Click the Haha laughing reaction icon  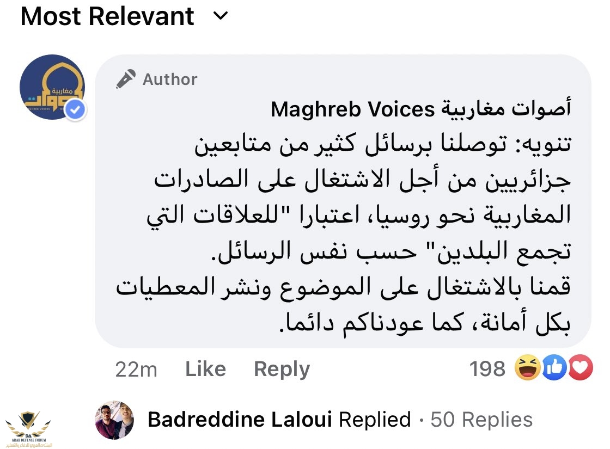pyautogui.click(x=528, y=370)
